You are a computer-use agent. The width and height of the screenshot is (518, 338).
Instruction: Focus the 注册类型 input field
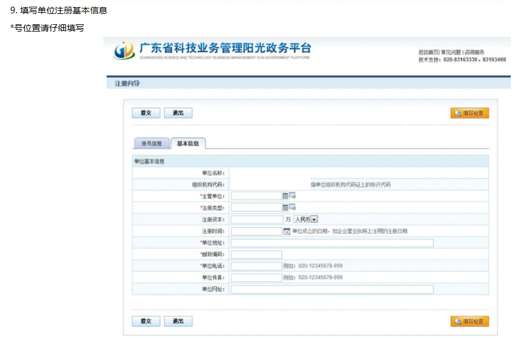tap(256, 208)
